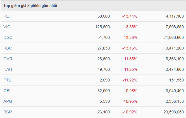Screen dimensions: 186x118
Task: Click PET price 39,600
Action: coord(104,16)
